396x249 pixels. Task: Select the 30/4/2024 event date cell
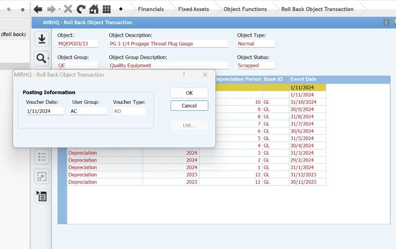coord(308,146)
